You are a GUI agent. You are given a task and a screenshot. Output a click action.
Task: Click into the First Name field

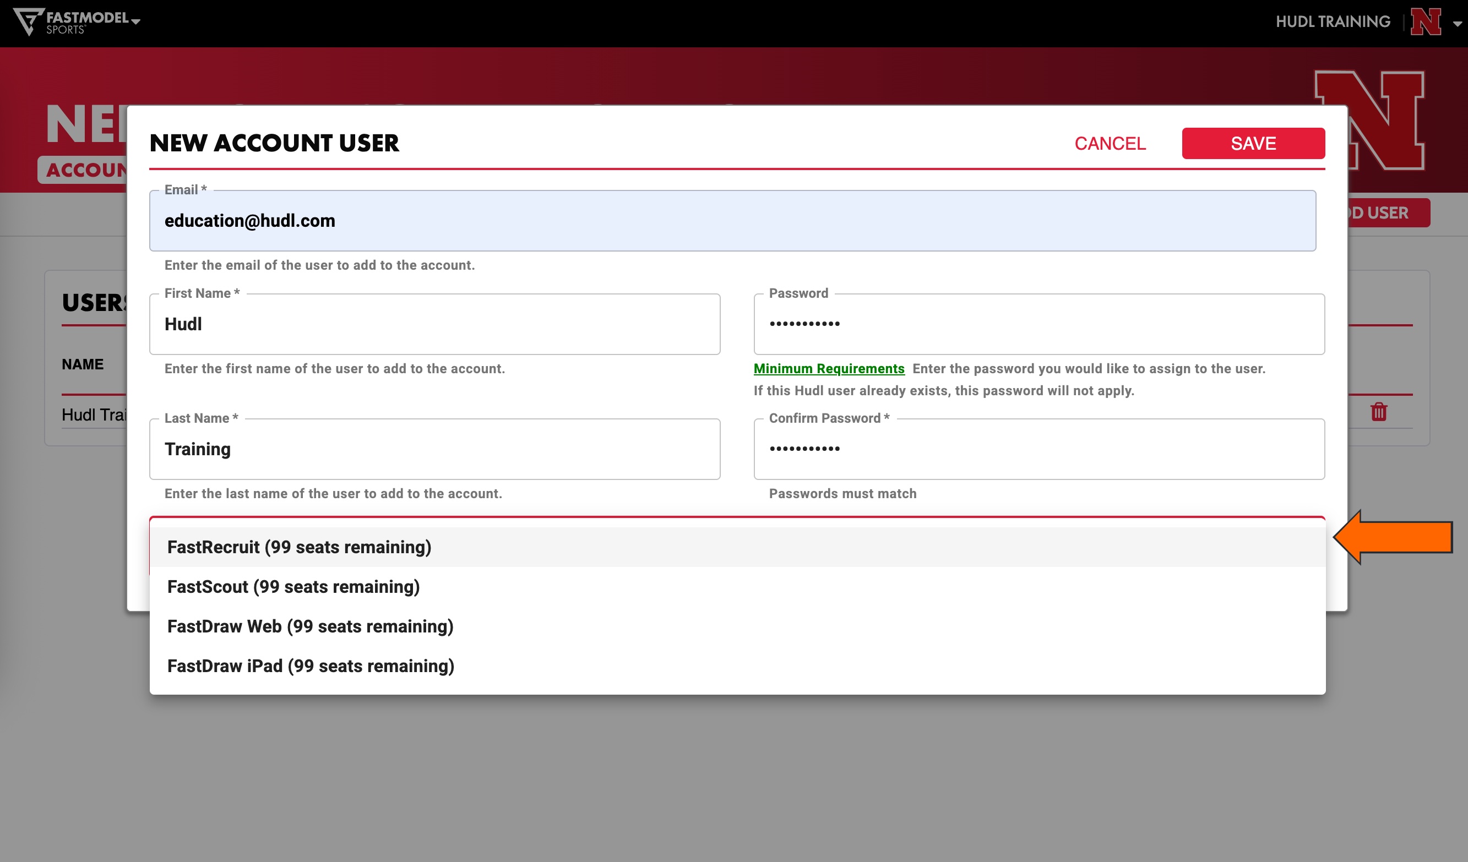(434, 324)
